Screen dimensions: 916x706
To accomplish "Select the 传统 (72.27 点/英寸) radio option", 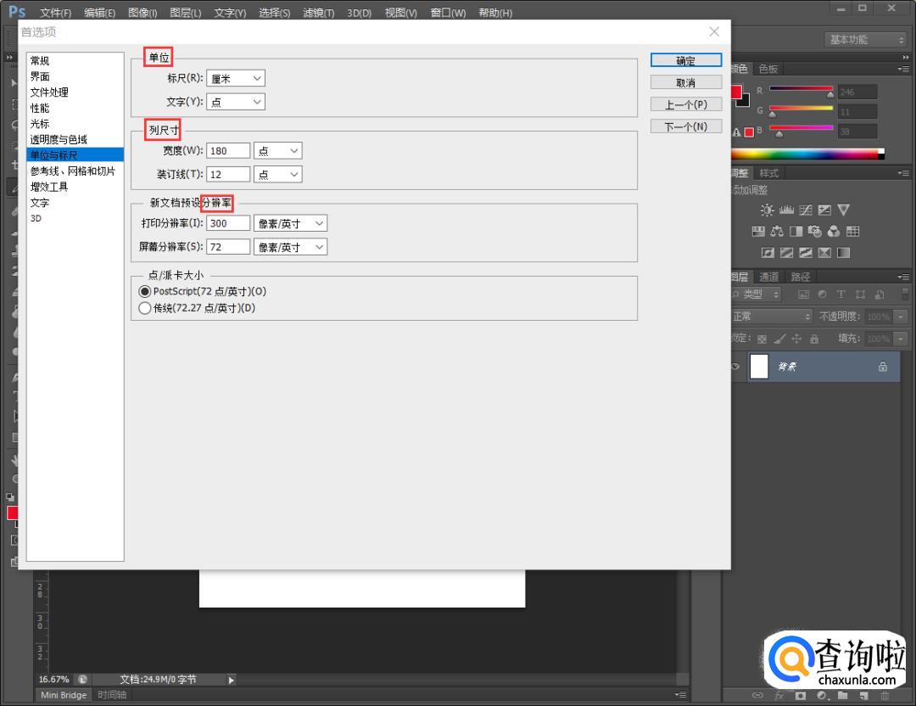I will pos(144,309).
